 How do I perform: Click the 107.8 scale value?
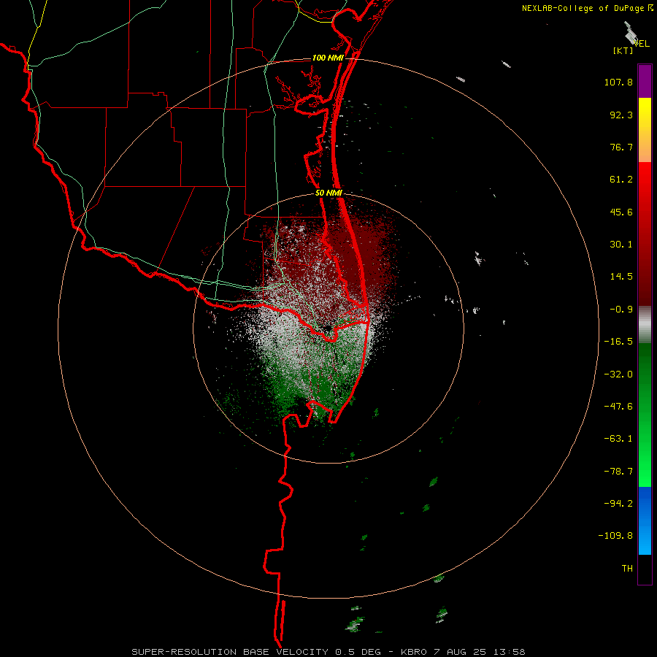tap(618, 82)
